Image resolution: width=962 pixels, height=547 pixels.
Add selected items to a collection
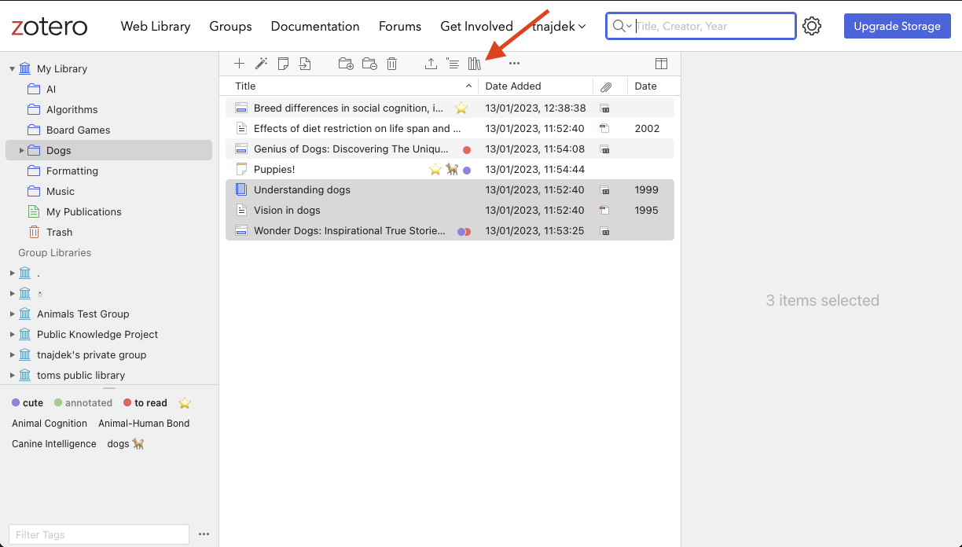tap(346, 64)
